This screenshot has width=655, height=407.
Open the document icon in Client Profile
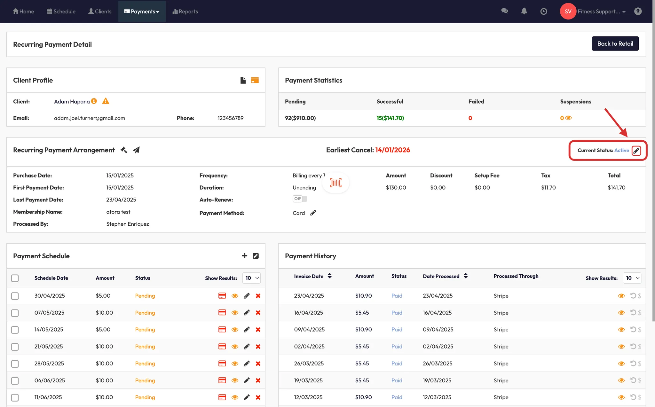pyautogui.click(x=243, y=80)
